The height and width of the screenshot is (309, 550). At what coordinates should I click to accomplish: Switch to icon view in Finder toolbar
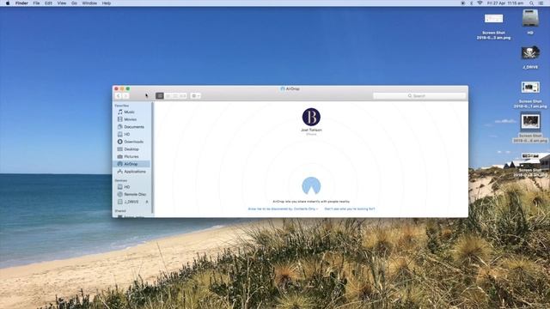click(160, 95)
